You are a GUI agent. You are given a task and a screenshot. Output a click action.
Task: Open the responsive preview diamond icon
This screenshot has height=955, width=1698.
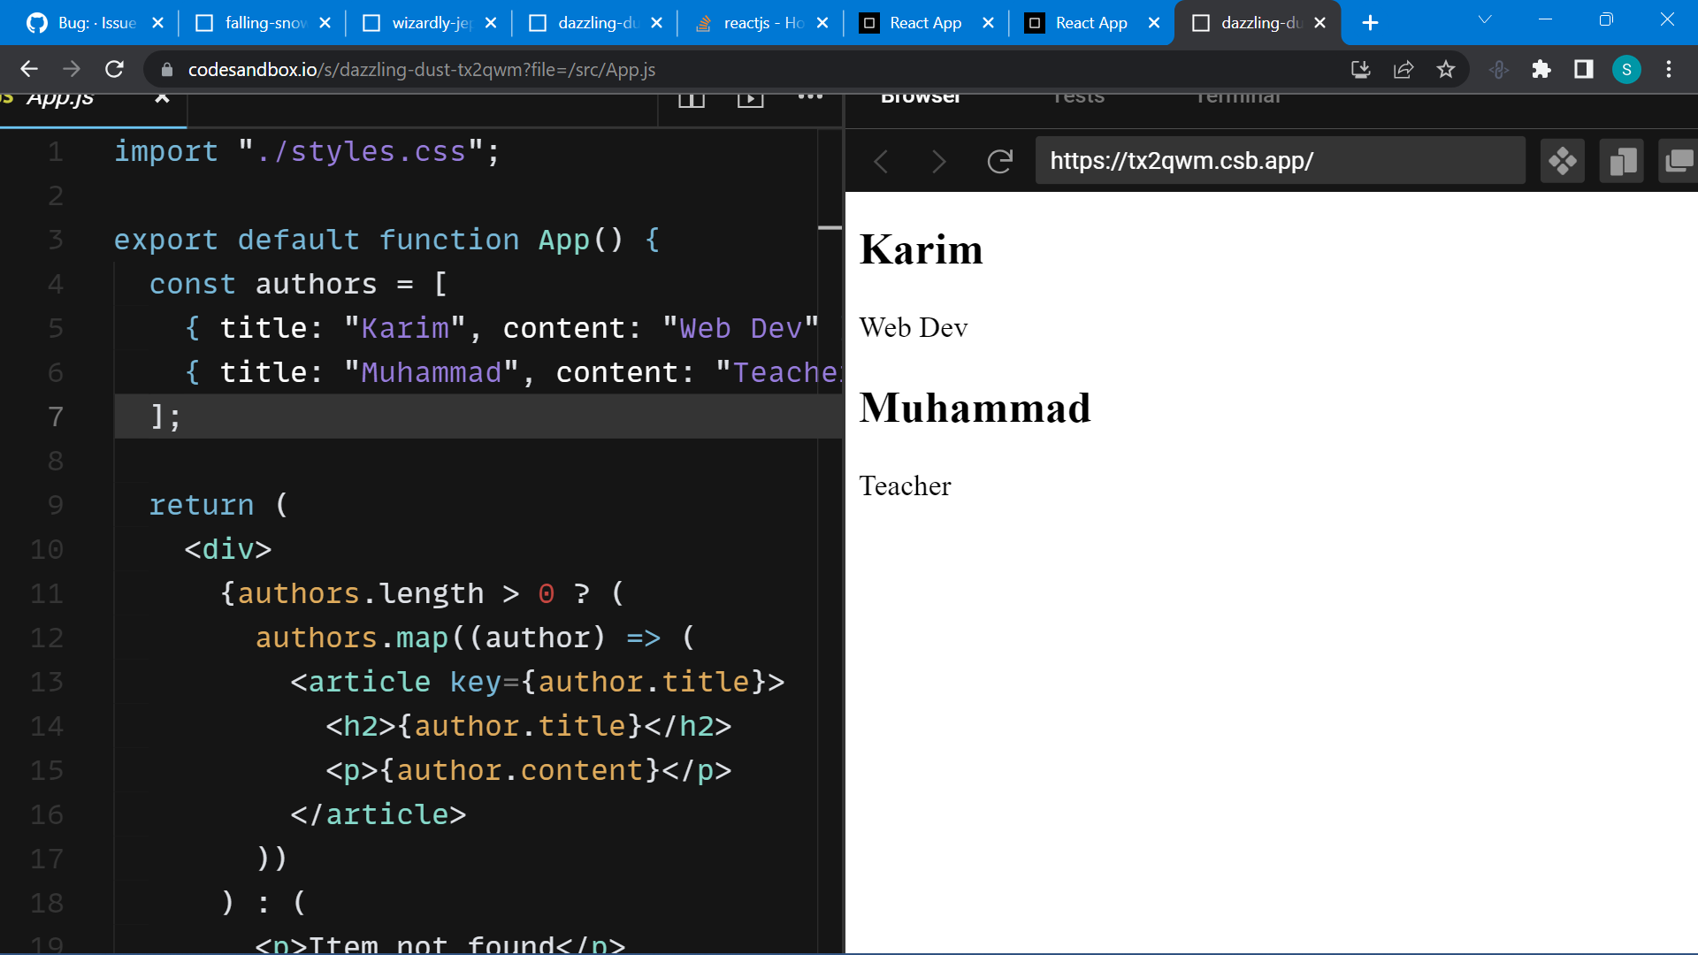pyautogui.click(x=1562, y=161)
